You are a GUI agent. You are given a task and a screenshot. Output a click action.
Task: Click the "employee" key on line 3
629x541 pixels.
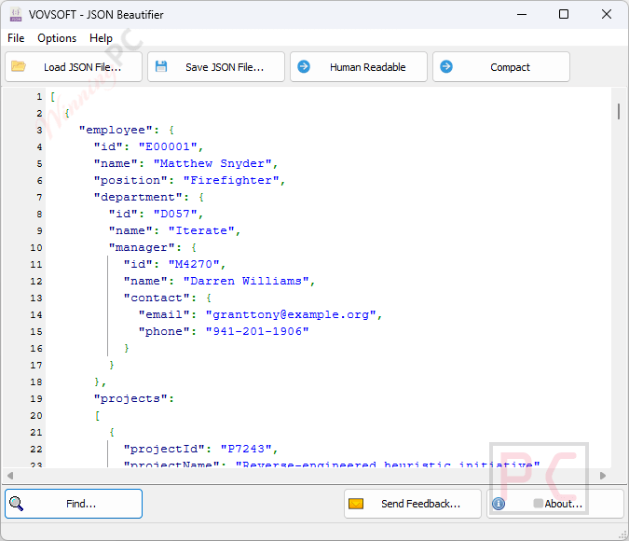point(116,131)
